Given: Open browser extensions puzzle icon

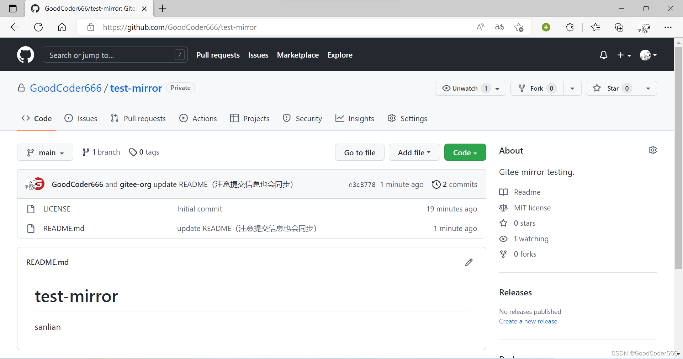Looking at the screenshot, I should coord(570,27).
